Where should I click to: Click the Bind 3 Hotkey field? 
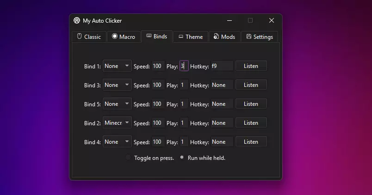tap(222, 85)
